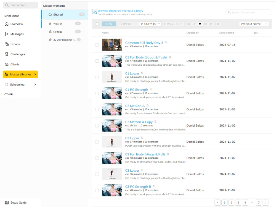Click the list icon next to 02 MetCon A
The image size is (276, 207).
148,105
